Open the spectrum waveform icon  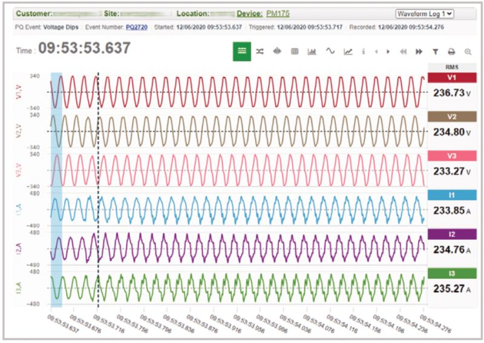coord(277,52)
